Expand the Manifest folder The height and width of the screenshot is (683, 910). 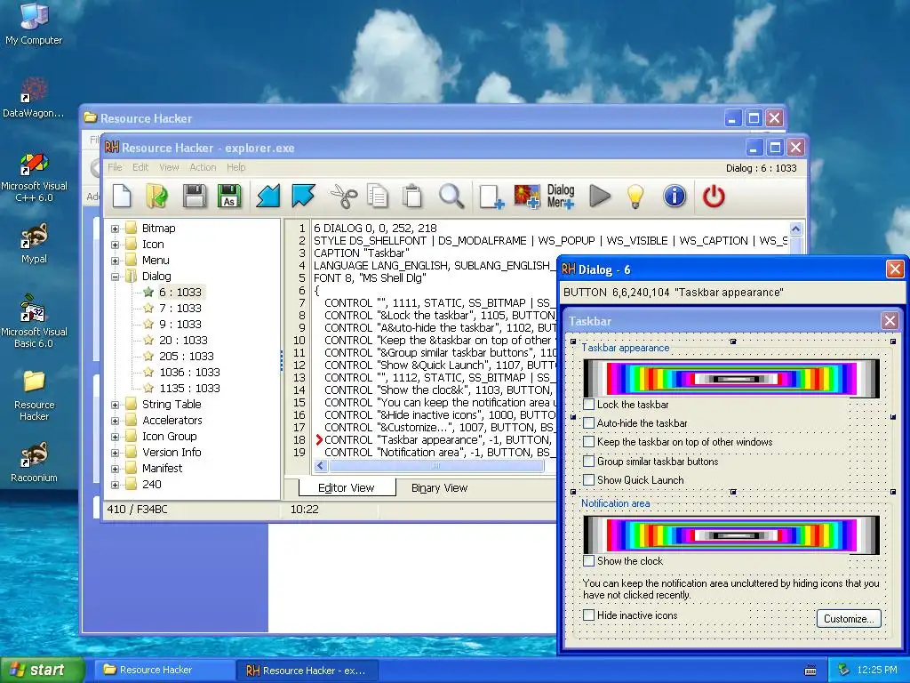click(115, 469)
